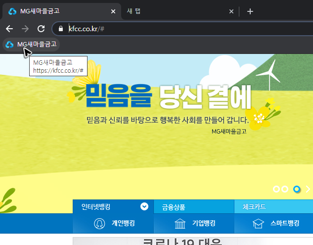The image size is (313, 245).
Task: Open the 인터넷뱅킹 tab
Action: [113, 206]
